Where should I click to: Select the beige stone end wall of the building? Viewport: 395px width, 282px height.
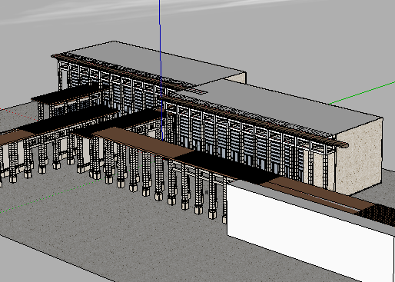[359, 156]
